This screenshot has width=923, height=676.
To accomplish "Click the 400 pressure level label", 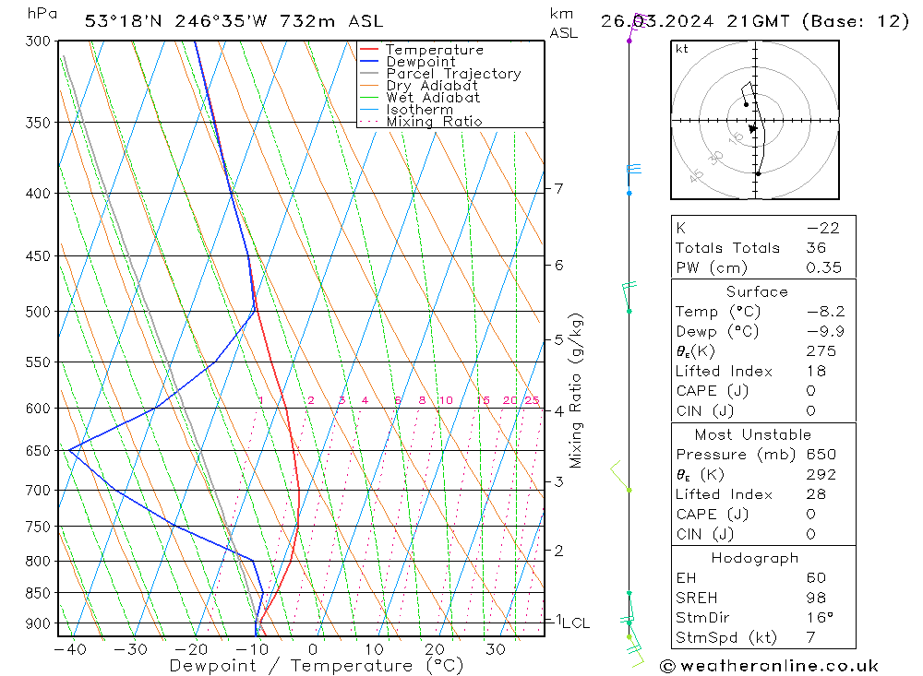I will (x=38, y=194).
